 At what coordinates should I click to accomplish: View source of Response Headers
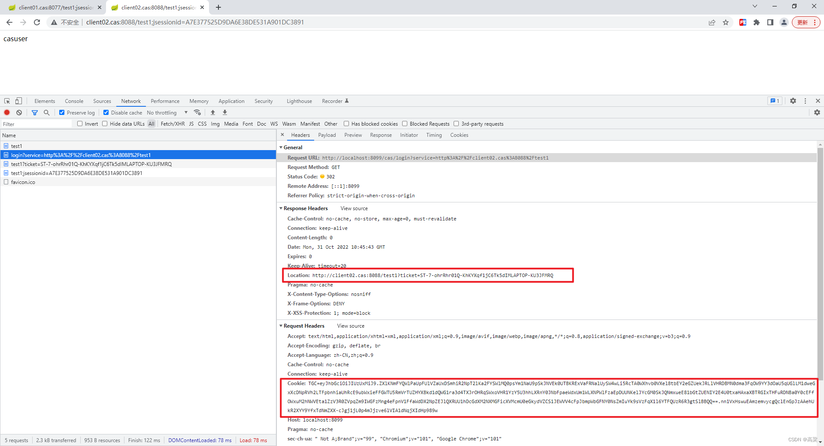[x=354, y=208]
